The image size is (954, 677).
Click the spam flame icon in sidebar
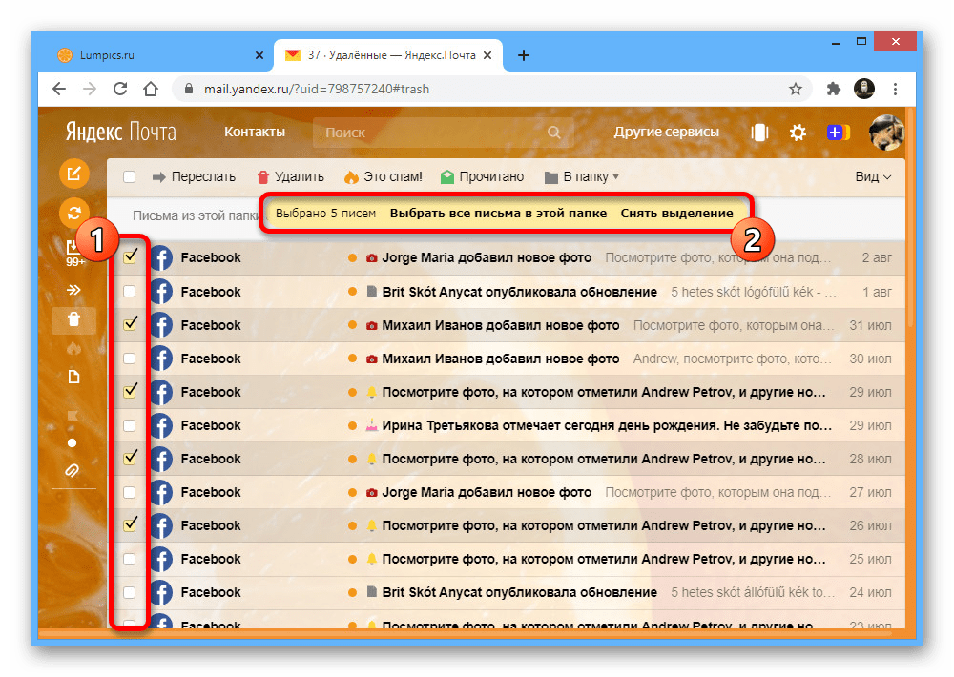(x=73, y=348)
